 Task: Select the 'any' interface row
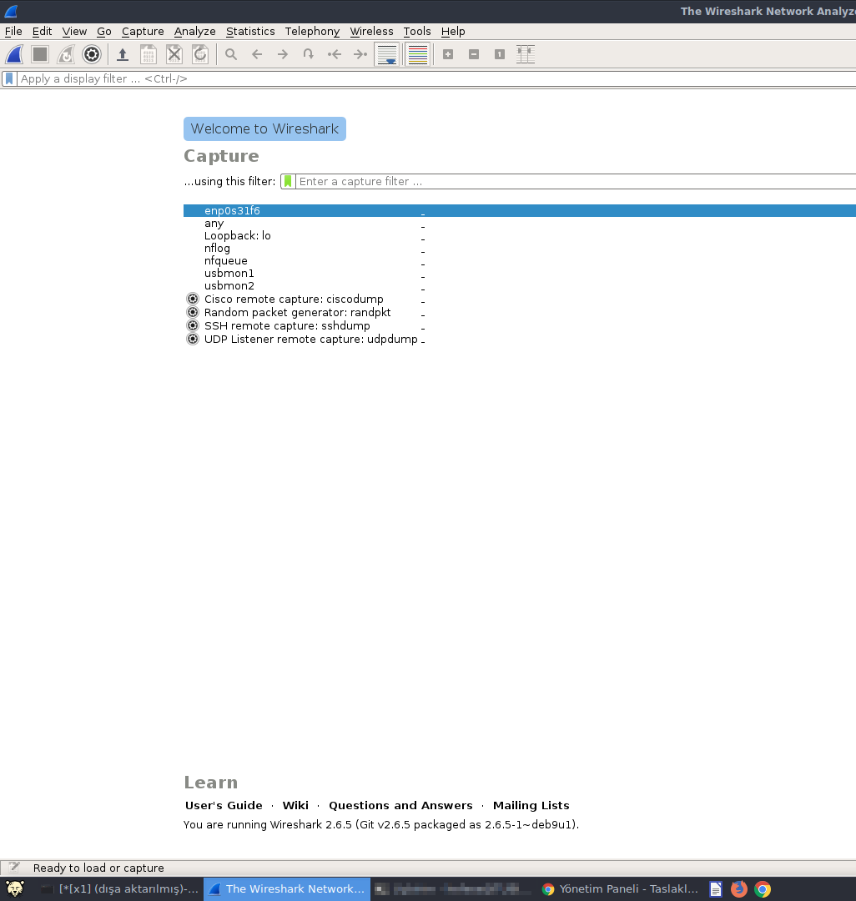(520, 224)
